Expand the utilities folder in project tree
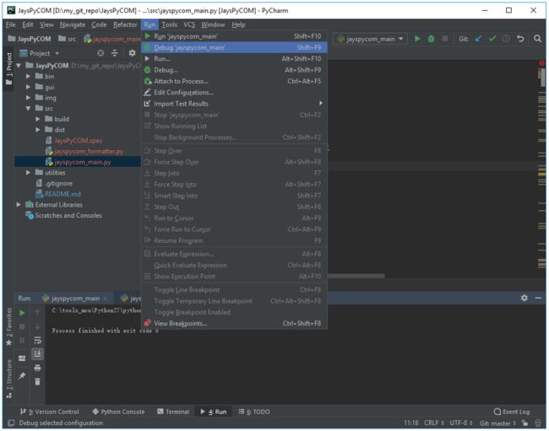The width and height of the screenshot is (549, 431). tap(28, 172)
